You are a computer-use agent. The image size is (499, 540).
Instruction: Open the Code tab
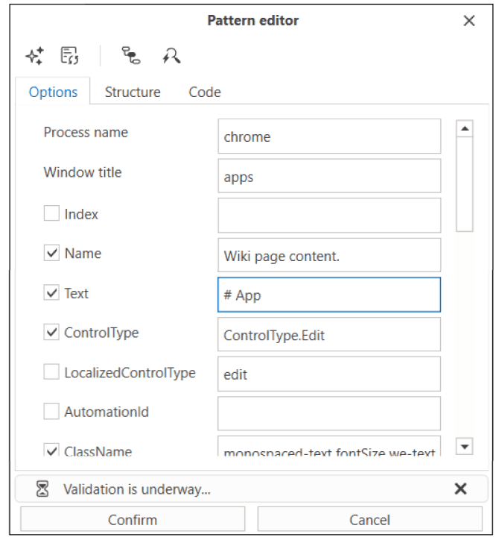coord(204,92)
